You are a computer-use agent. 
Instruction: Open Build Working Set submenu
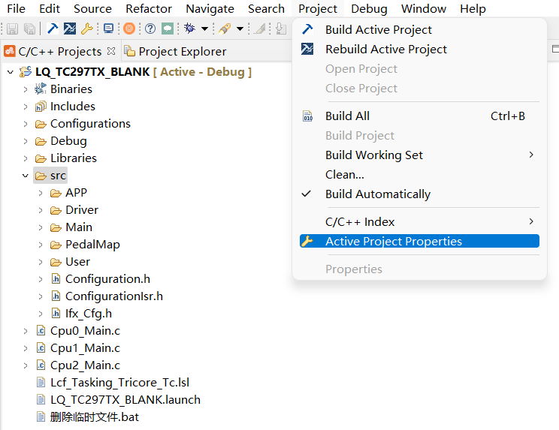(373, 155)
